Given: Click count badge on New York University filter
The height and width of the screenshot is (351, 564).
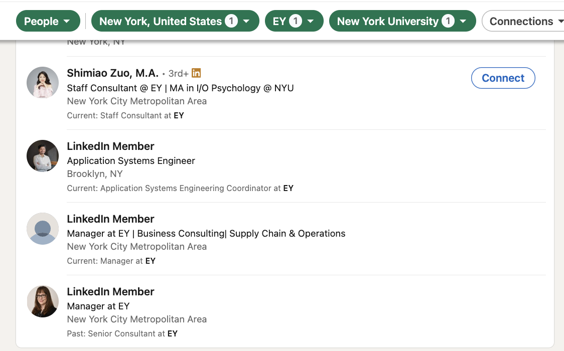Looking at the screenshot, I should tap(448, 21).
